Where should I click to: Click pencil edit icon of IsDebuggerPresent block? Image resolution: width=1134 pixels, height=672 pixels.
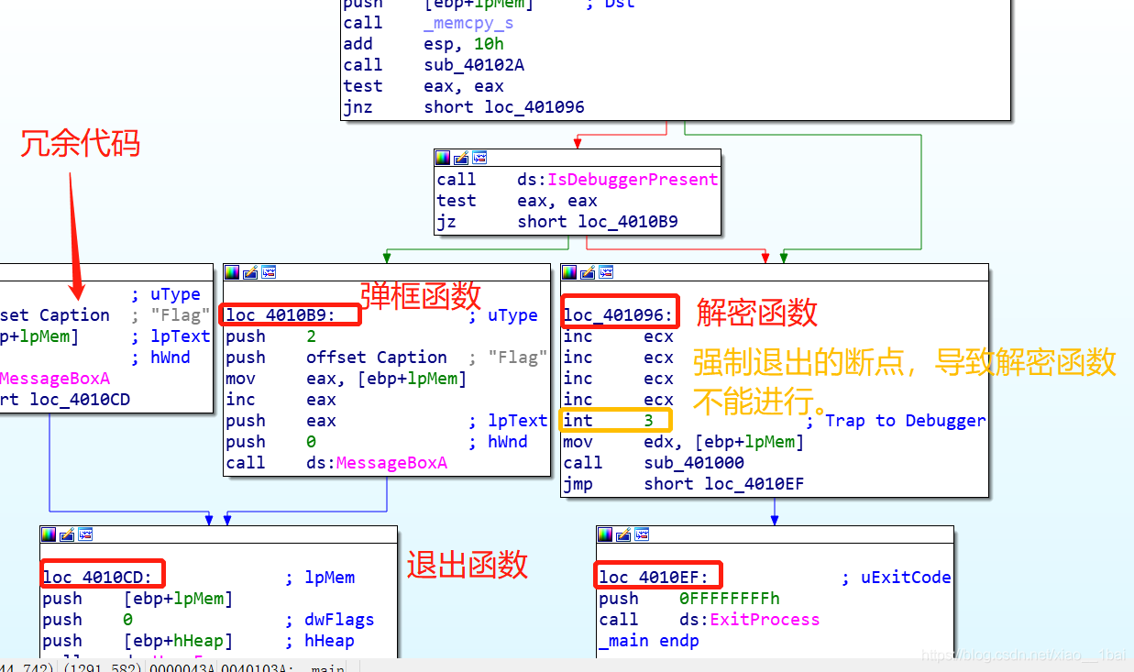[x=461, y=158]
